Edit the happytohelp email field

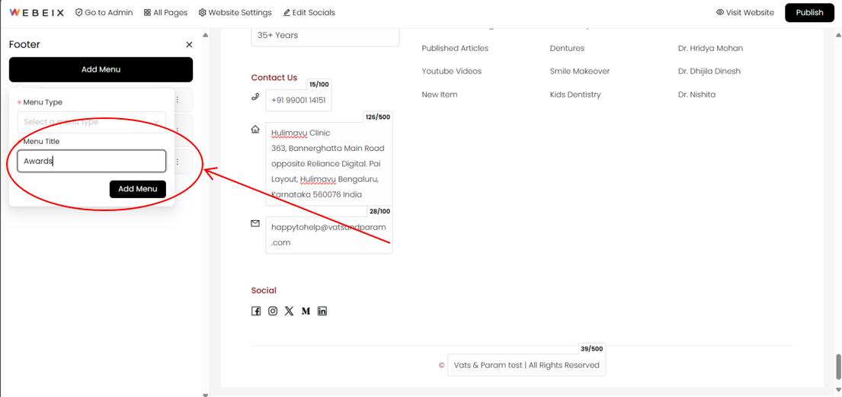click(x=328, y=235)
